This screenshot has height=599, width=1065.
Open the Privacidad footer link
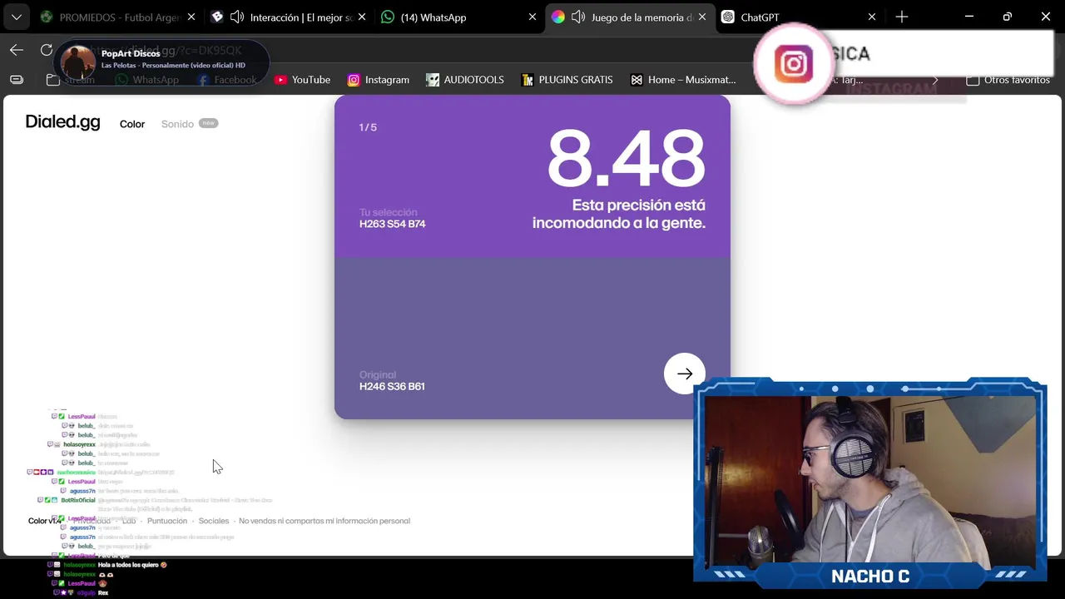pyautogui.click(x=92, y=521)
